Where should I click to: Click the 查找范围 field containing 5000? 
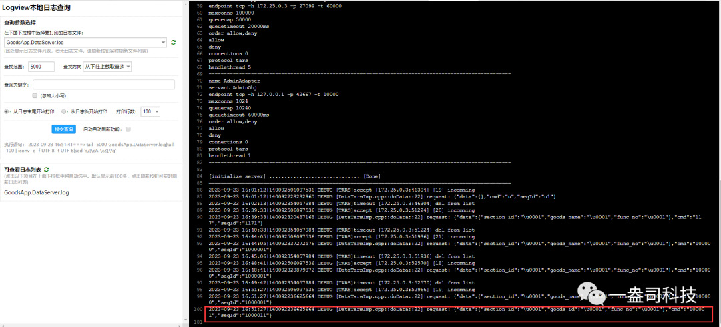(x=41, y=67)
